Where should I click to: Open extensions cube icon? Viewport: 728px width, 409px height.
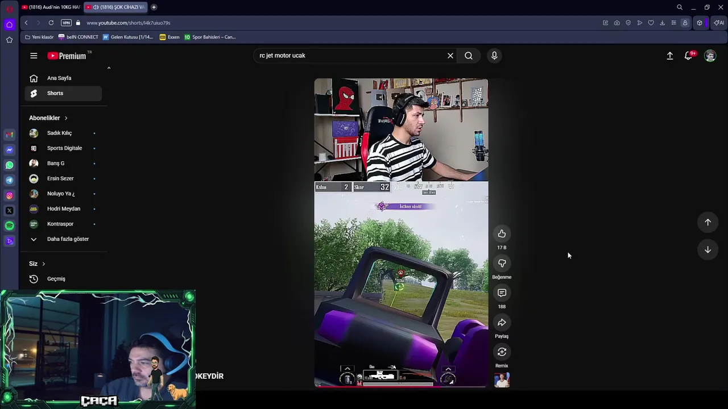pyautogui.click(x=700, y=23)
